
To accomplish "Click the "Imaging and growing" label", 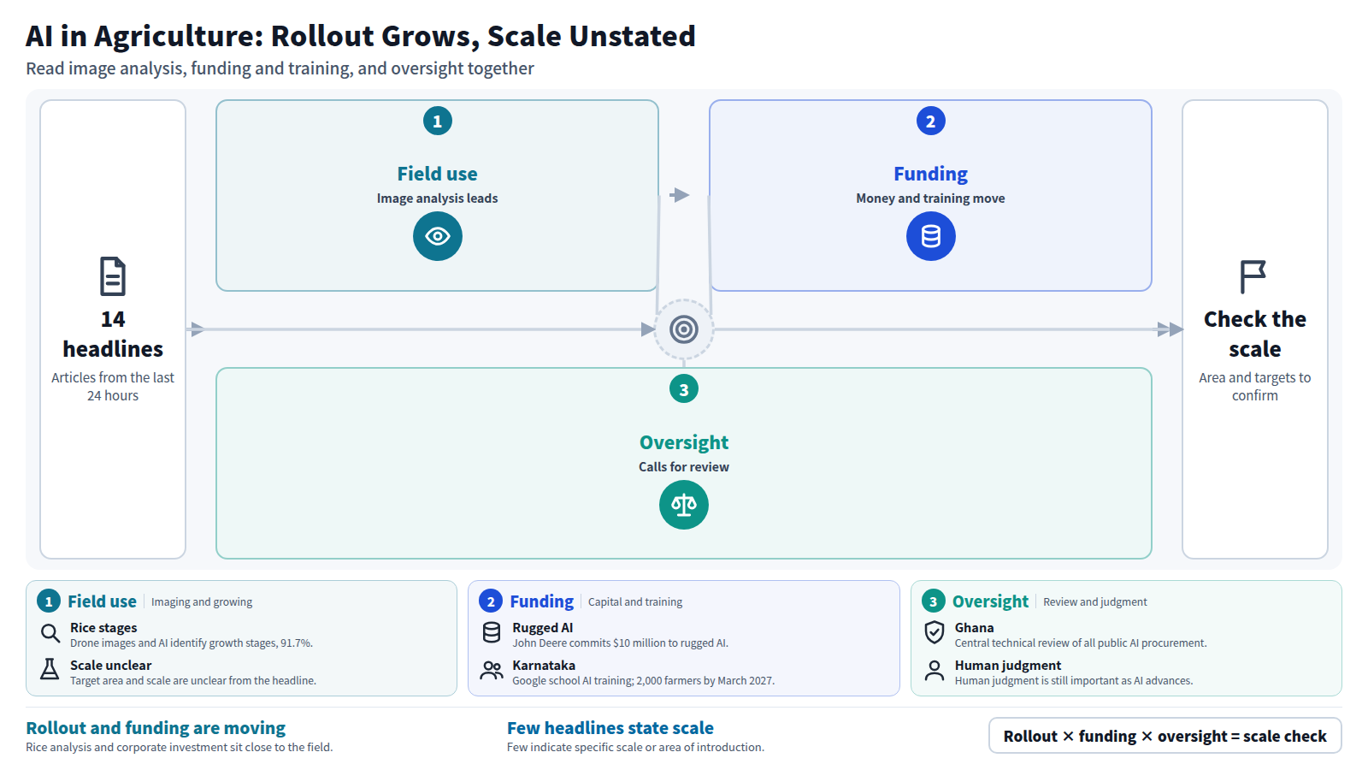I will tap(202, 602).
